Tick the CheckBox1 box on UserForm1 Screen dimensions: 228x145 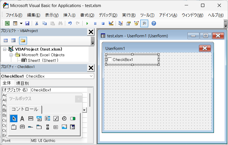110,60
